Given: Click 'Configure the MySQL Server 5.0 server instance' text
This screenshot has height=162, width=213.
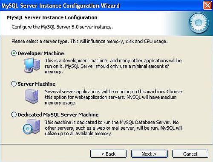Looking at the screenshot, I should click(x=62, y=27).
